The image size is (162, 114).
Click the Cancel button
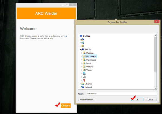click(150, 99)
